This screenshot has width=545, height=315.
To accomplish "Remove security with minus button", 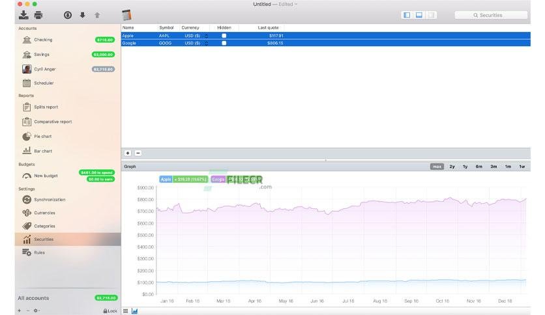I will point(138,153).
